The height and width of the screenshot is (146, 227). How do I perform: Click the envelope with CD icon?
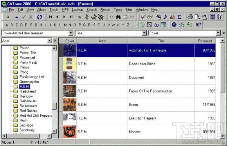tap(181, 25)
